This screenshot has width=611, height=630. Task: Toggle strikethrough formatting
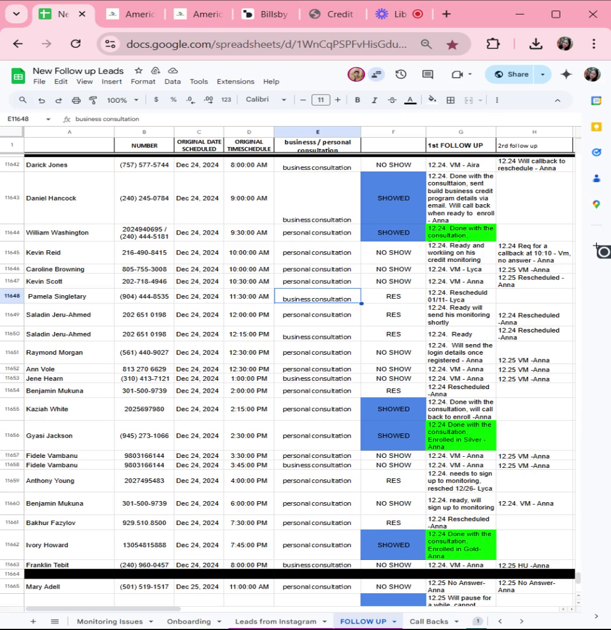click(392, 100)
